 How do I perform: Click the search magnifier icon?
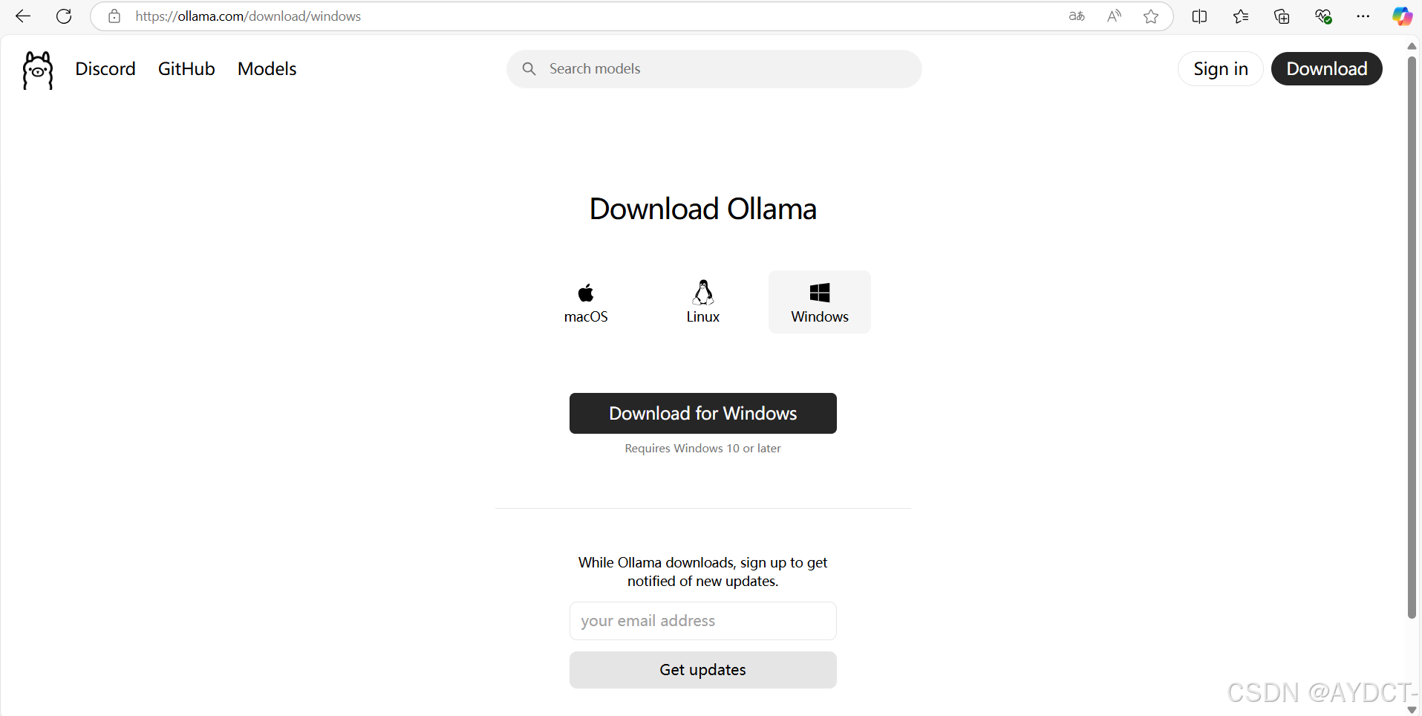pyautogui.click(x=529, y=69)
